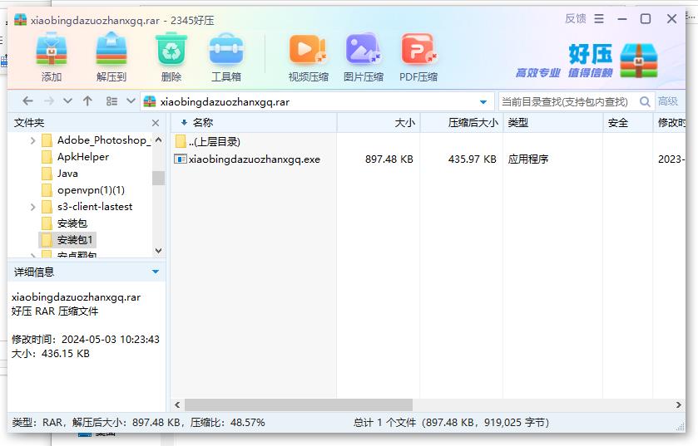Click the 好压 brand logo icon
Viewport: 698px width, 446px height.
(639, 61)
